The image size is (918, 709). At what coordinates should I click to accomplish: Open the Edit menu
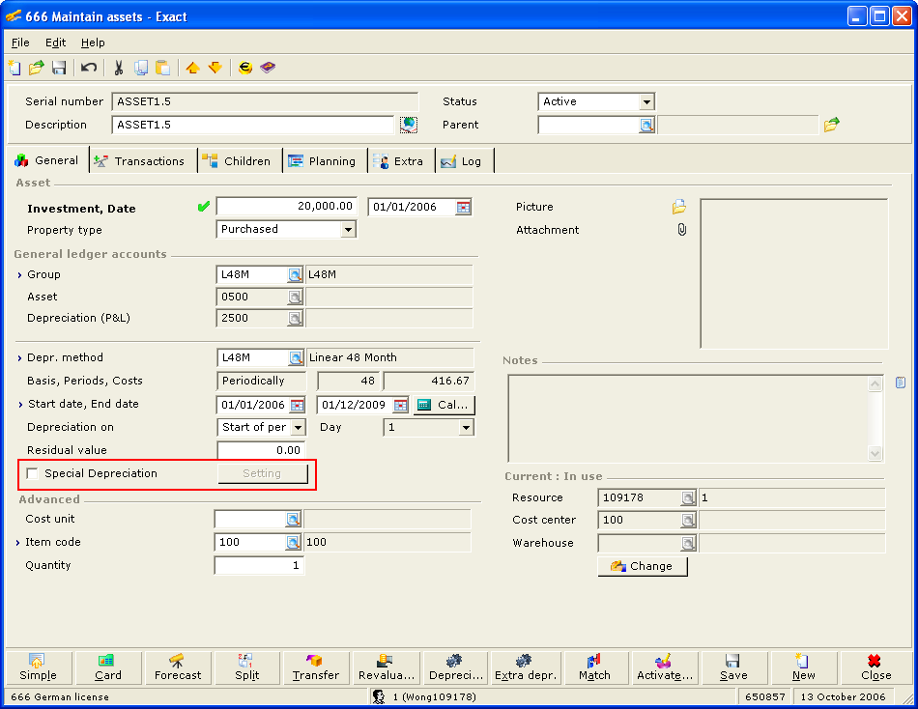tap(55, 43)
